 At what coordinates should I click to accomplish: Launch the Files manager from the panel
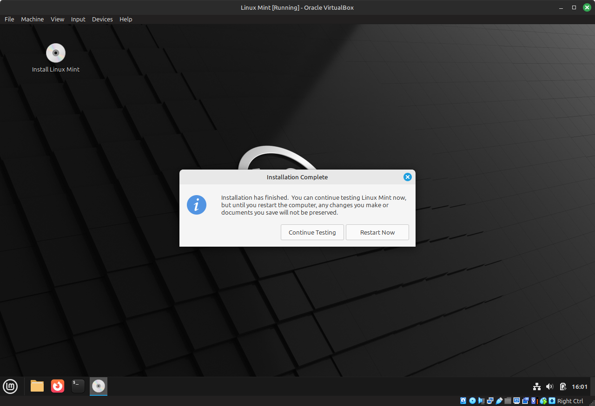click(x=37, y=386)
